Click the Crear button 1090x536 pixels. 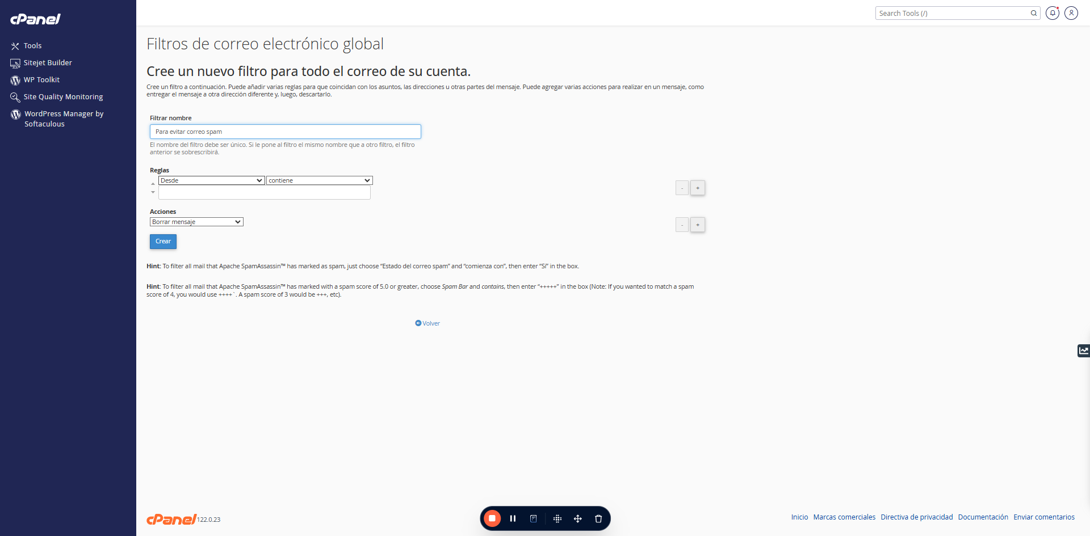(x=163, y=242)
